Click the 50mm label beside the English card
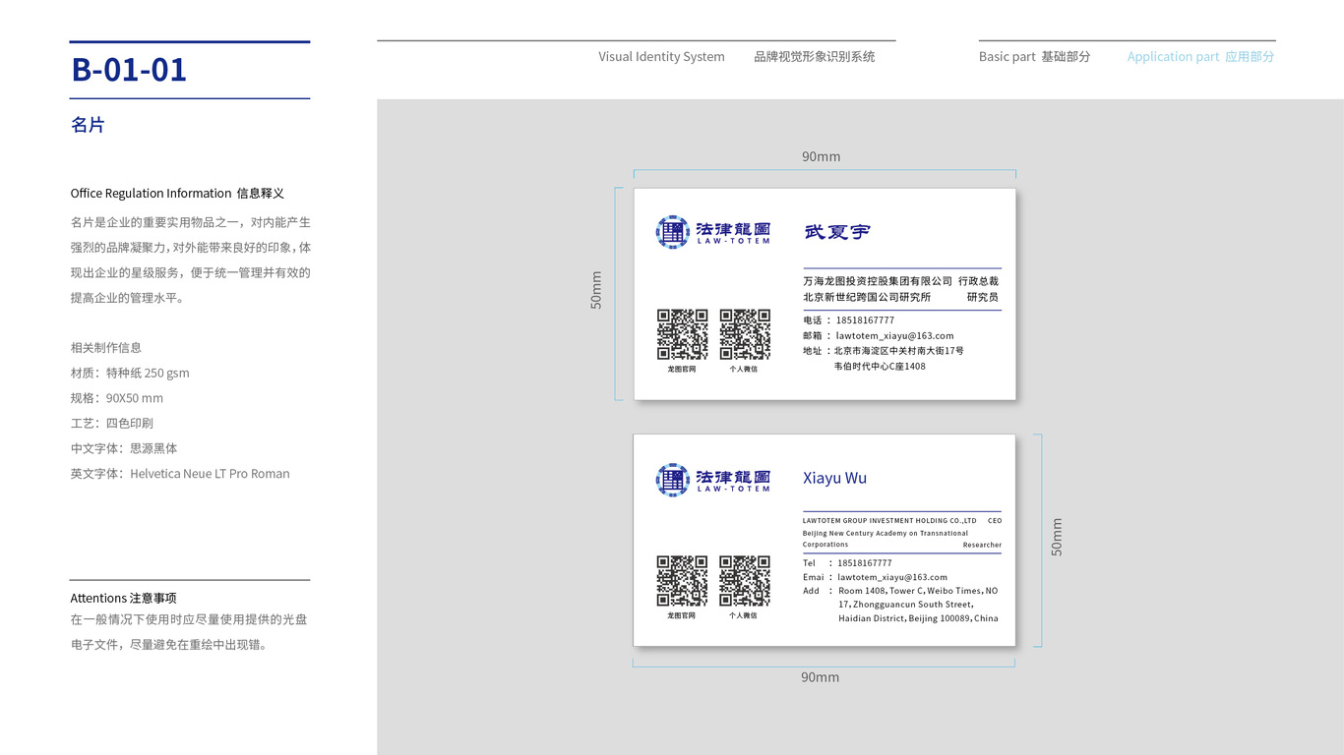Screen dimensions: 1344x755 click(1057, 538)
